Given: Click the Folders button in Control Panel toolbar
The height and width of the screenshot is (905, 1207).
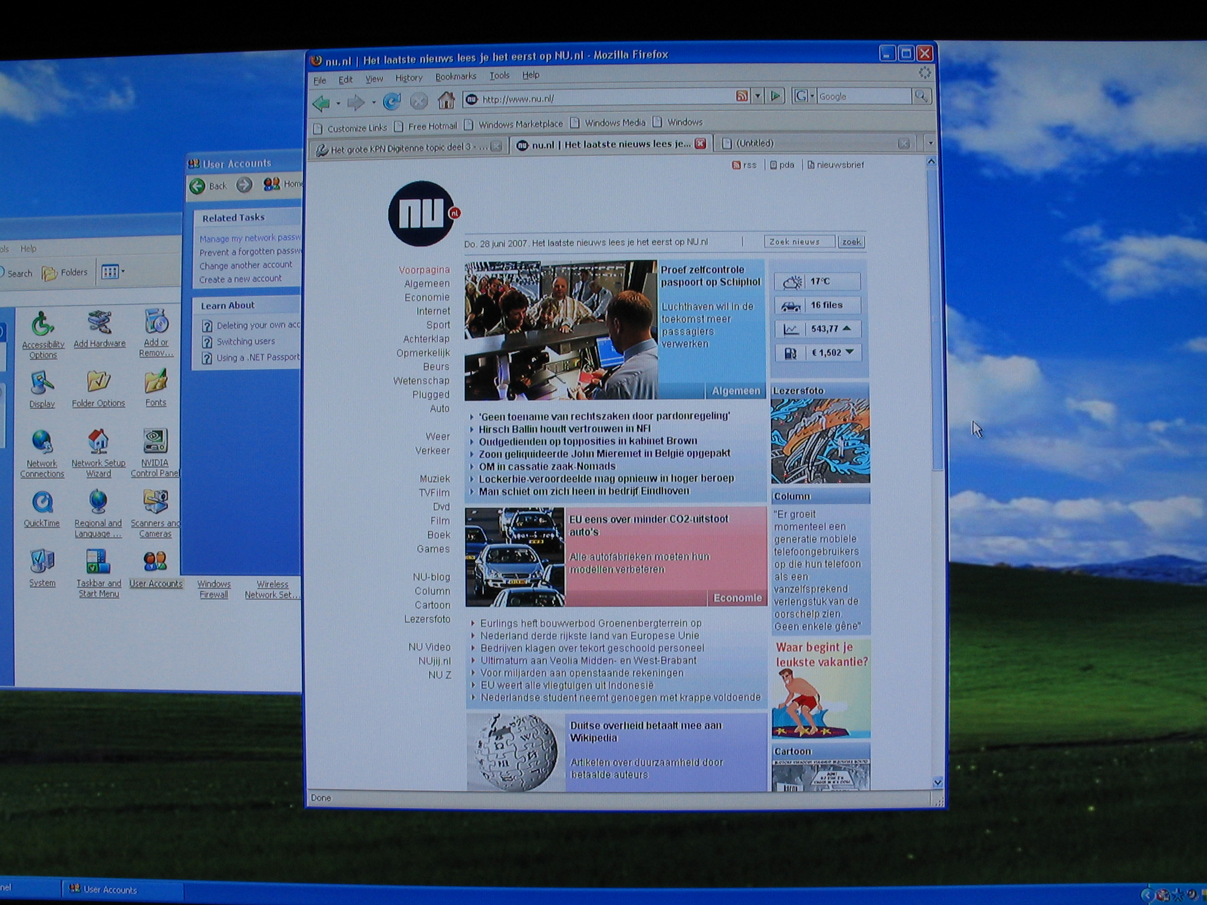Looking at the screenshot, I should [x=65, y=273].
